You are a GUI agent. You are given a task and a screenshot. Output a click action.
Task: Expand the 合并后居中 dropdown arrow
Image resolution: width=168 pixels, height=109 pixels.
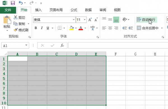click(162, 28)
